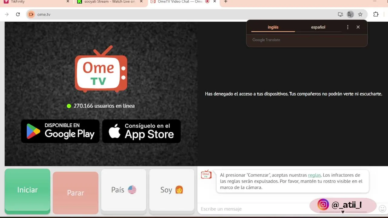Click the Parar stop button
388x218 pixels.
click(75, 193)
